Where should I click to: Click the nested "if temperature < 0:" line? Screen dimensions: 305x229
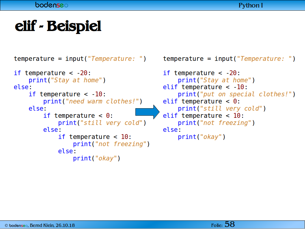(x=78, y=116)
